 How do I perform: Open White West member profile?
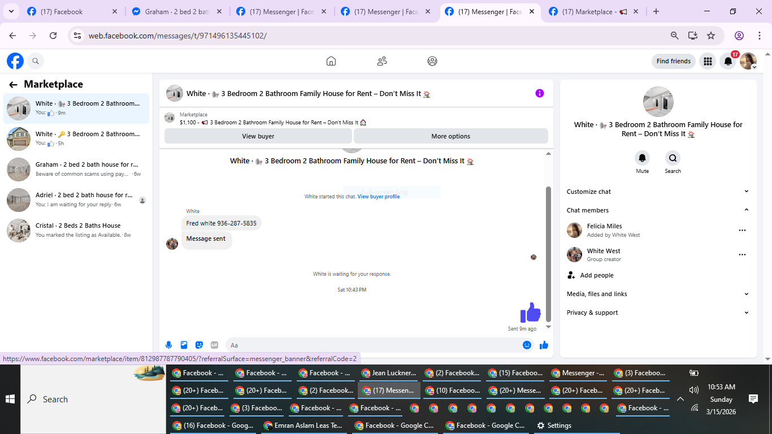click(x=604, y=251)
